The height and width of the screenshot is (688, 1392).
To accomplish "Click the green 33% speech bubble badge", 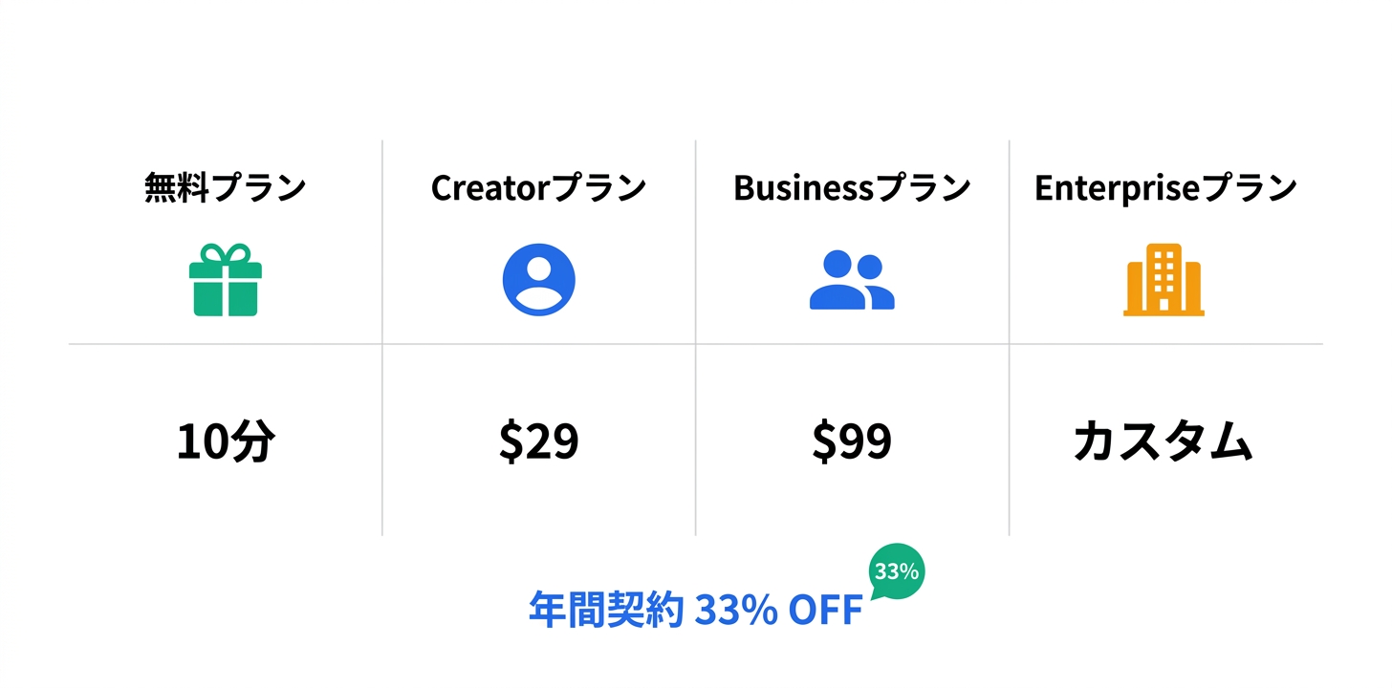I will 897,572.
